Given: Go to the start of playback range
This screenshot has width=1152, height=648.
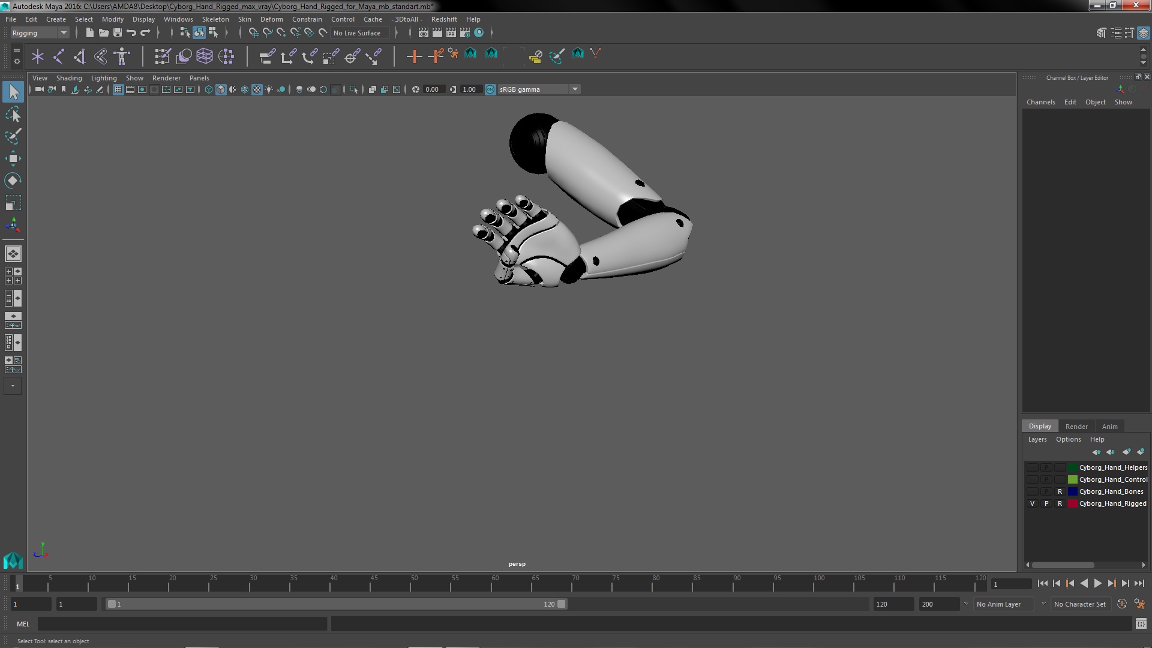Looking at the screenshot, I should 1042,583.
